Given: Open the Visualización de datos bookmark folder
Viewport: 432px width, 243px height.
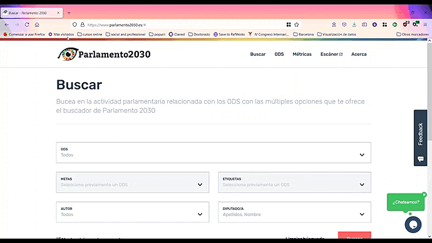Looking at the screenshot, I should pyautogui.click(x=337, y=34).
